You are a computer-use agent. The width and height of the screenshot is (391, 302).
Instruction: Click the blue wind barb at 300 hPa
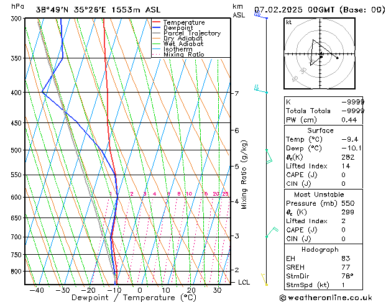[x=260, y=16]
